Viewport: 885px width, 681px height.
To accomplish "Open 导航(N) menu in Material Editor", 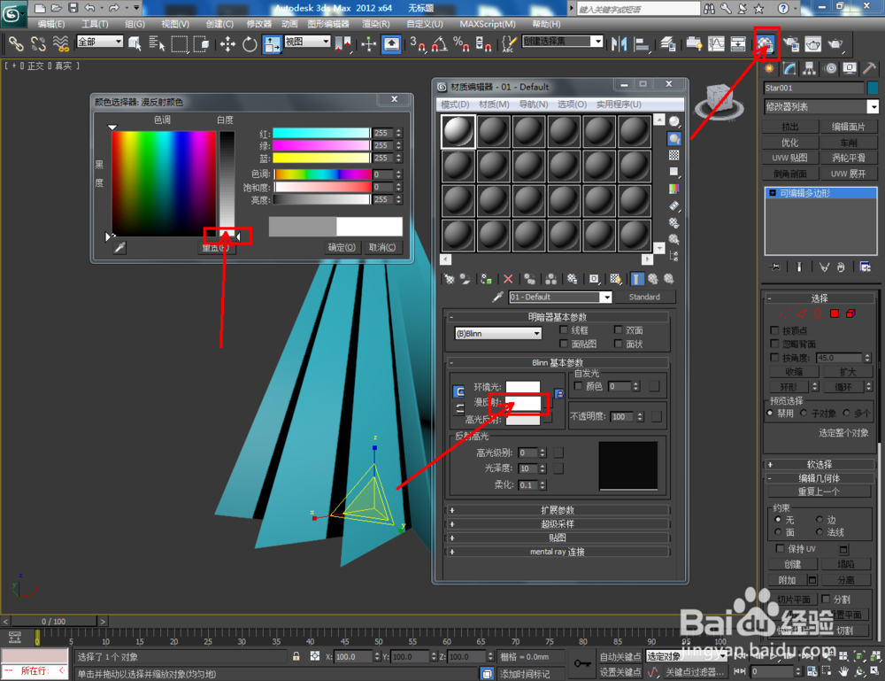I will coord(534,104).
